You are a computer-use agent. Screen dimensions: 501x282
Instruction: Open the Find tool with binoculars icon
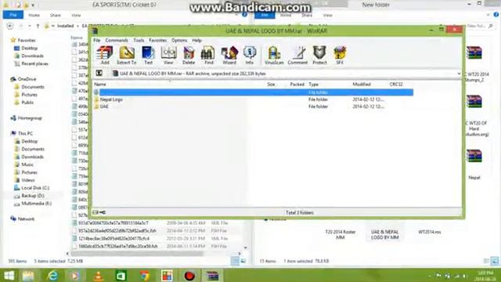point(209,56)
